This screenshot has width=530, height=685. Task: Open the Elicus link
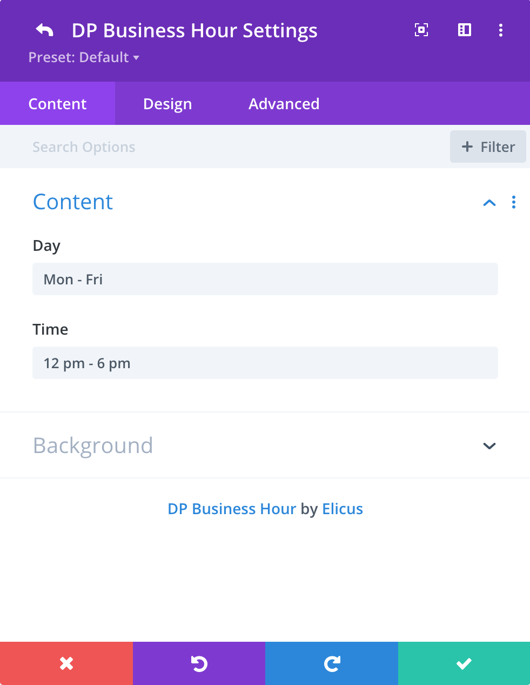[343, 509]
